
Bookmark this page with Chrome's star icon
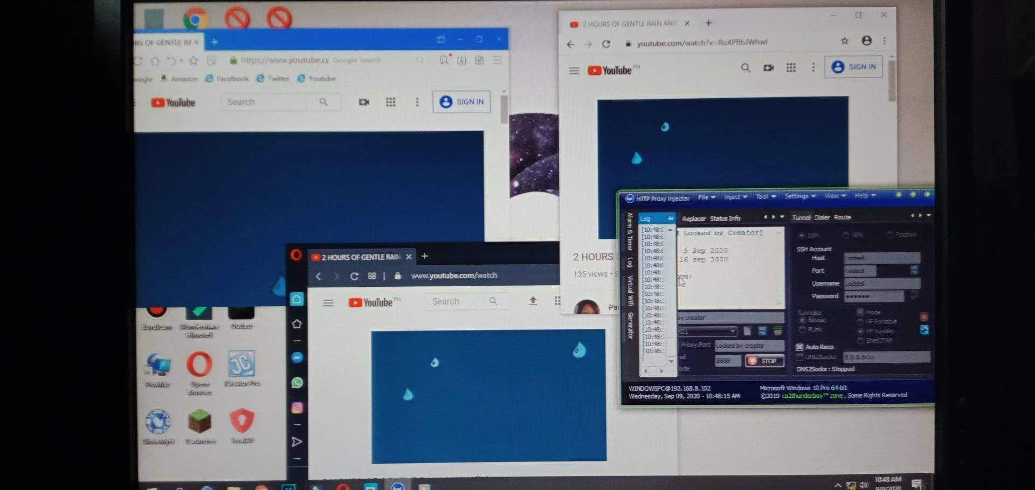pyautogui.click(x=845, y=41)
